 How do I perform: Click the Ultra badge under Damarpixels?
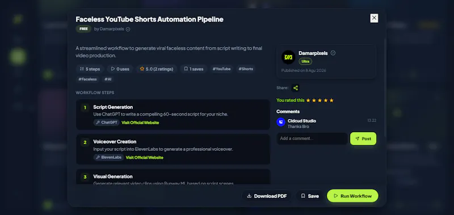[x=305, y=62]
